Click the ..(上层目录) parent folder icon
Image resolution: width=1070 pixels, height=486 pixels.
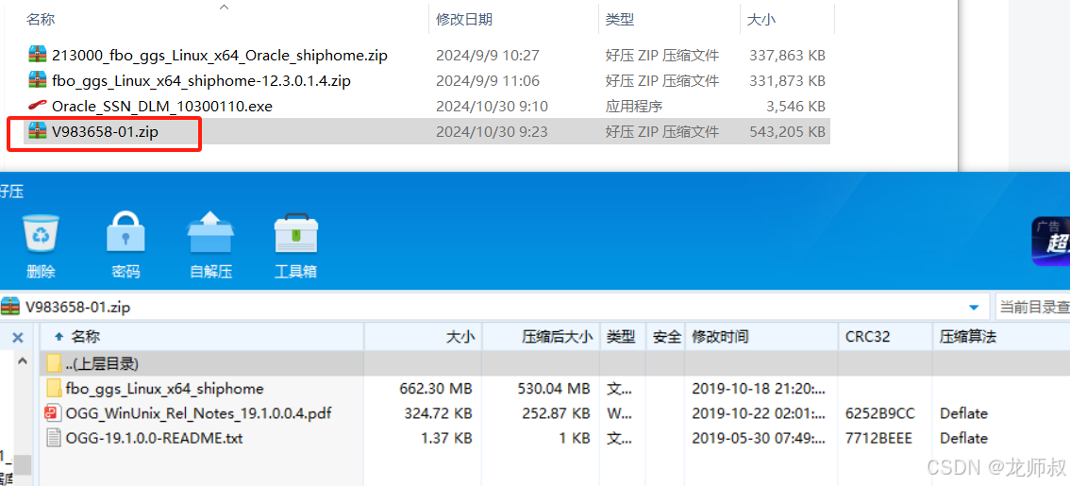point(55,363)
